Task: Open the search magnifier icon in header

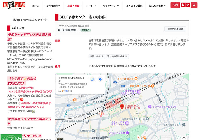Action: coord(194,5)
